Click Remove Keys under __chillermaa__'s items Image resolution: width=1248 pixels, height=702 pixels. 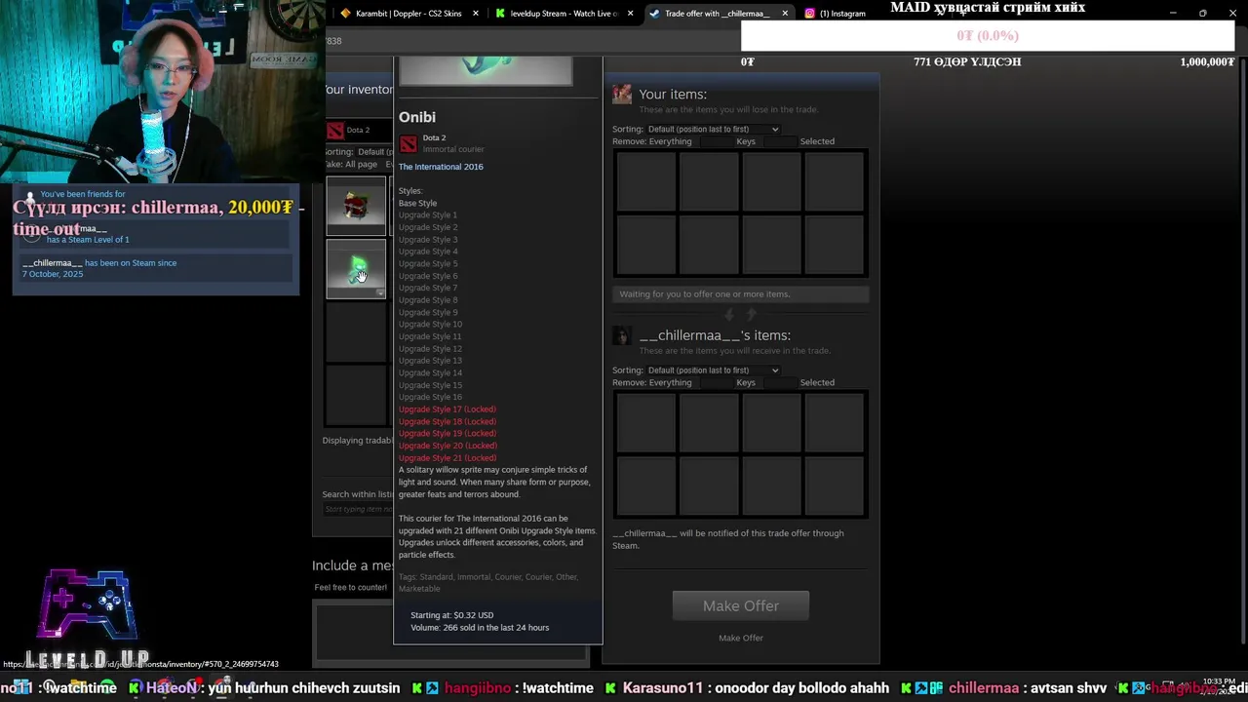point(746,383)
